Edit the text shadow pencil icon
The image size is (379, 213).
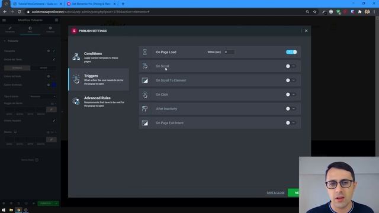coord(54,59)
